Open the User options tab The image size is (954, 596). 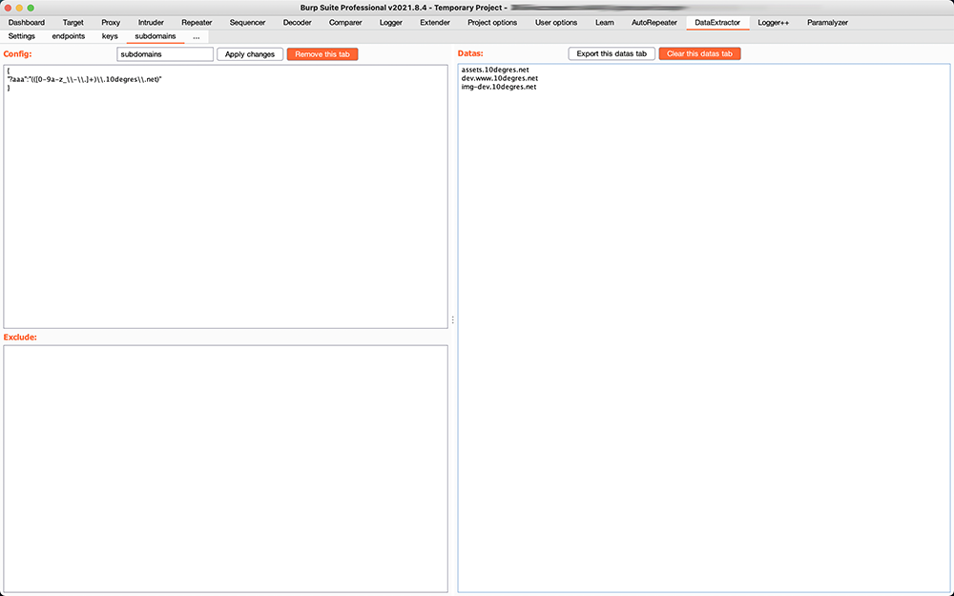click(556, 23)
